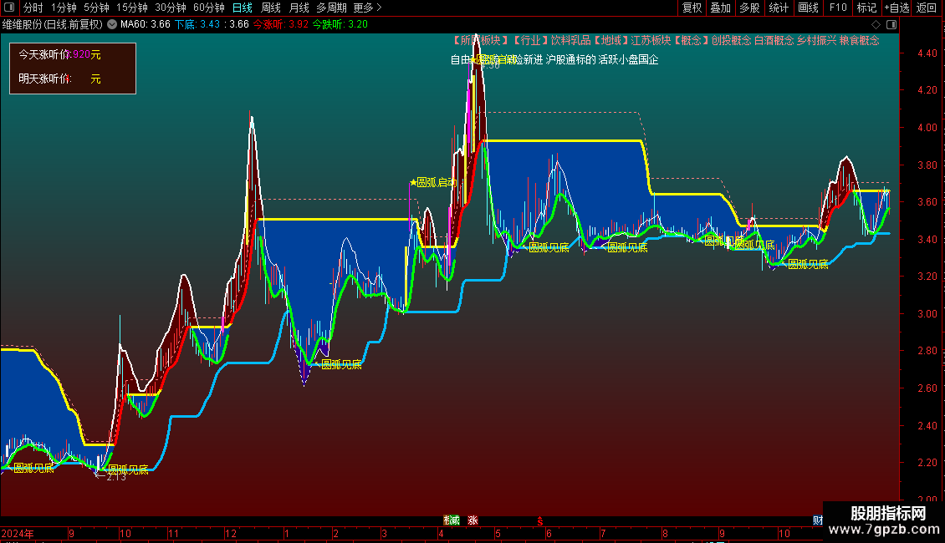Expand the 更多 timeframe options
Screen dimensions: 945x543
coord(367,8)
